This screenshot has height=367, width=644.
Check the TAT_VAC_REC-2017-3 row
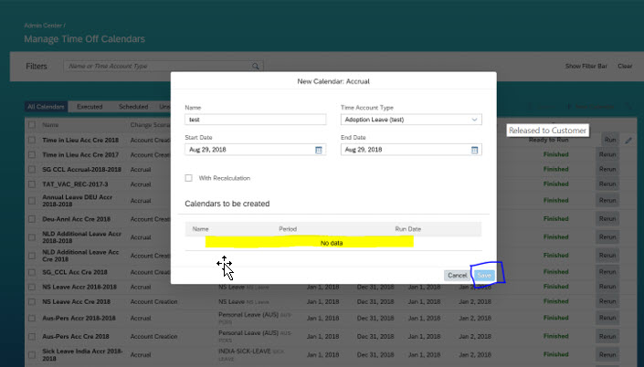click(32, 184)
